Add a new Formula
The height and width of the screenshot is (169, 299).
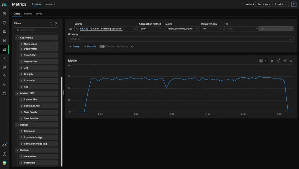click(90, 47)
